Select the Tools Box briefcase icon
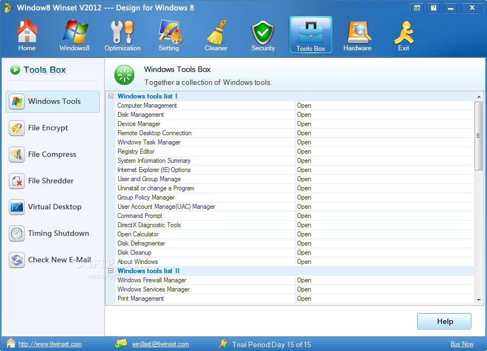Screen dimensions: 487x351 pyautogui.click(x=310, y=33)
